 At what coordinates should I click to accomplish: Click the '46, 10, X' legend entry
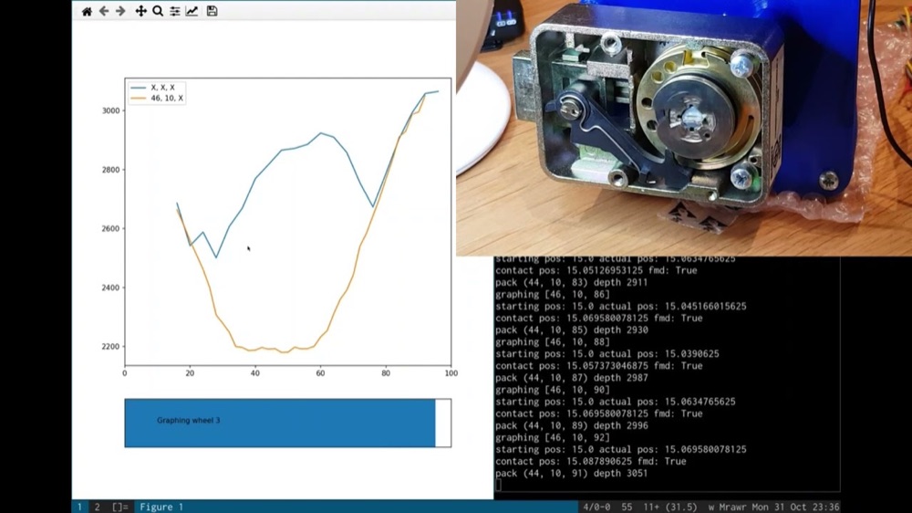point(157,98)
